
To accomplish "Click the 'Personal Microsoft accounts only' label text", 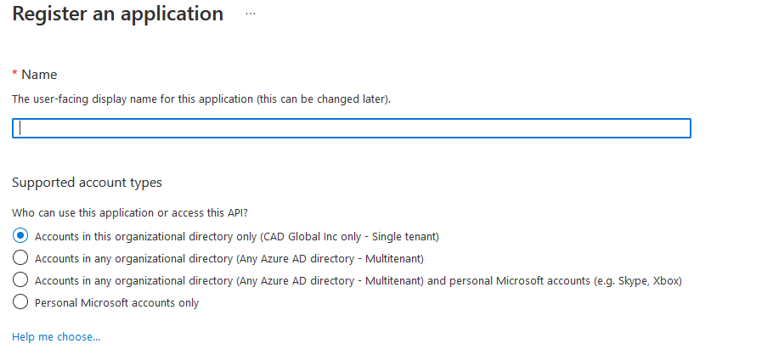I will point(116,302).
